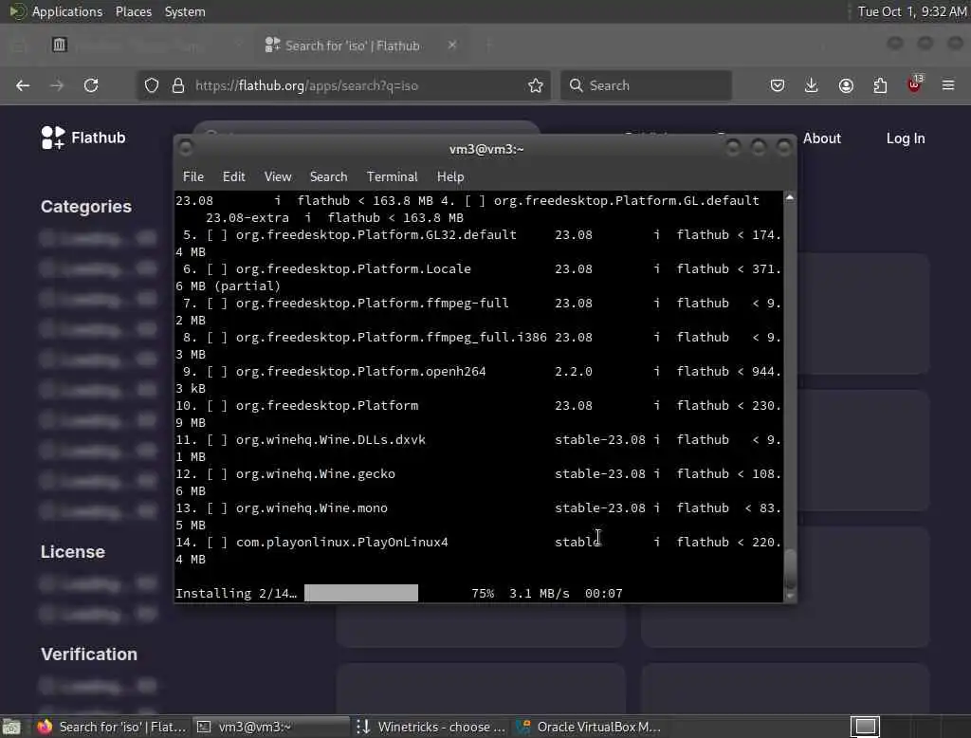Screen dimensions: 971x738
Task: Click the show desktop icon in bottom panel
Action: click(11, 727)
